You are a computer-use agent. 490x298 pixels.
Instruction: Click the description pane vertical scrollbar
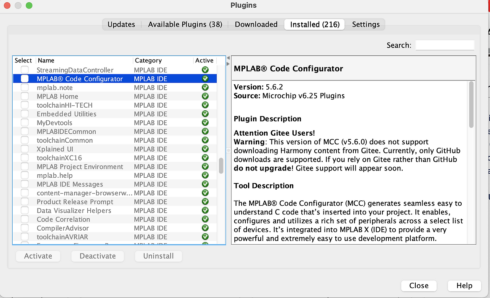(x=471, y=105)
